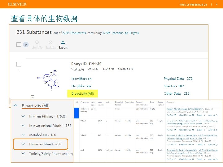223x167 pixels.
Task: Click the CAS number 63968-64-9
Action: tap(125, 69)
